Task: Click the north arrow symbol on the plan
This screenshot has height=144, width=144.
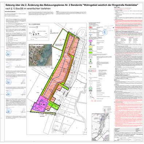Action: (x=51, y=31)
